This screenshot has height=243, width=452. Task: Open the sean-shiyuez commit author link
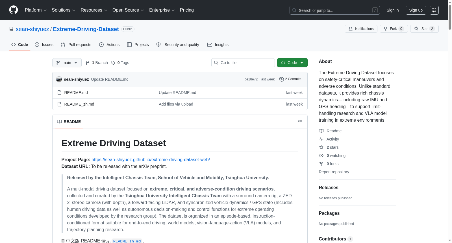click(x=76, y=79)
